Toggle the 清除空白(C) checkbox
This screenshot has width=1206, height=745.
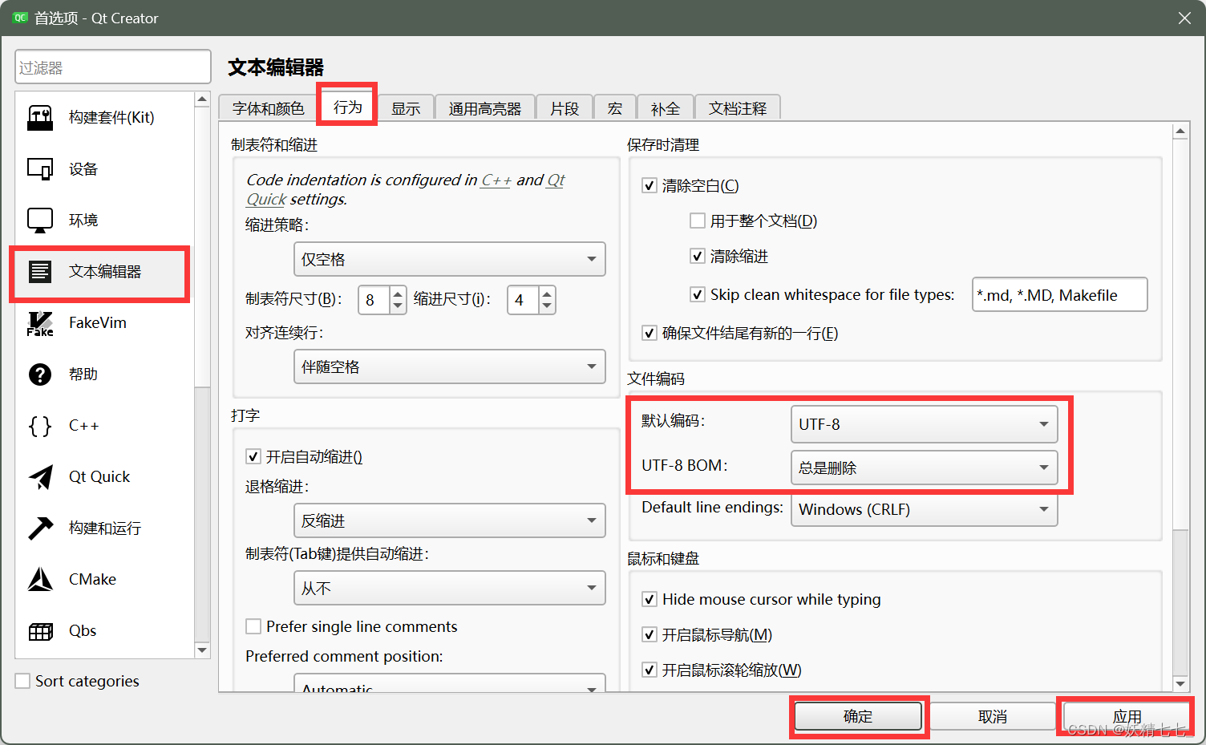pos(650,186)
